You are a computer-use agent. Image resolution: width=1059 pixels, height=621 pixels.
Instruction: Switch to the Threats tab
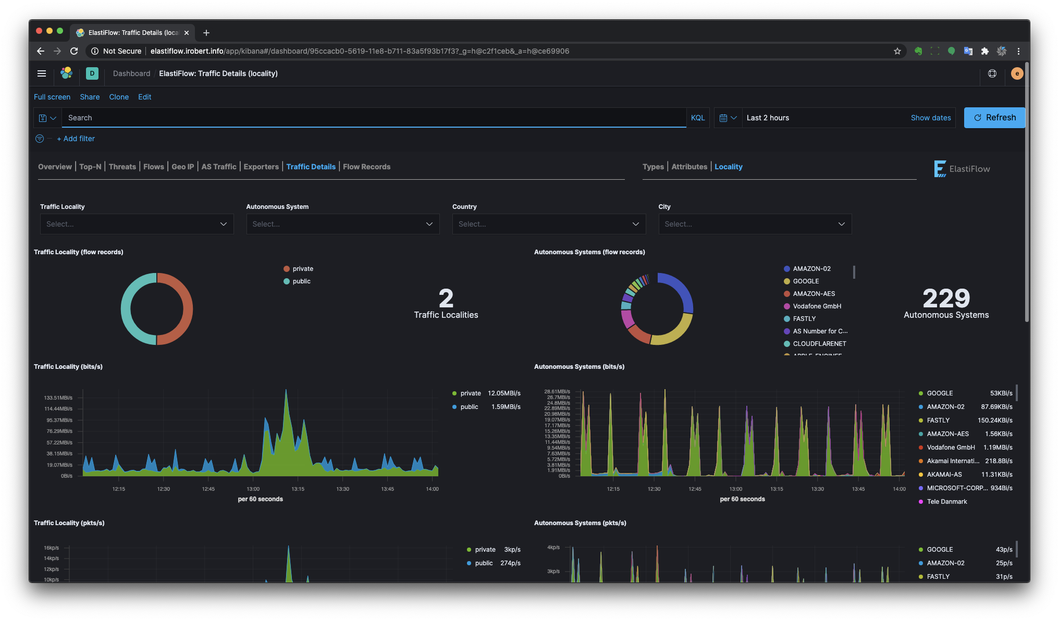(x=122, y=167)
